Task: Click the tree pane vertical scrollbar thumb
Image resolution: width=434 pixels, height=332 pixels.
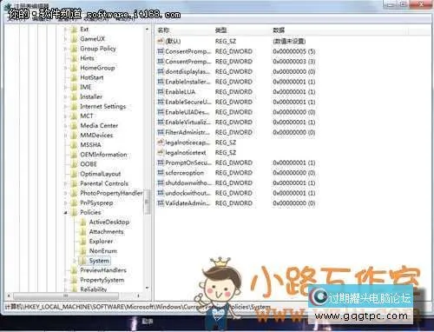Action: tap(147, 203)
